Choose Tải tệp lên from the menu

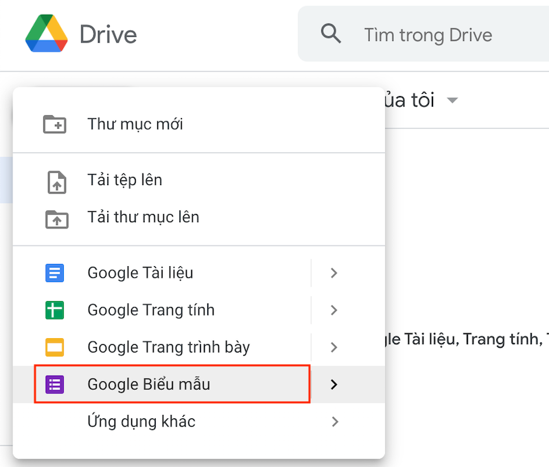click(x=124, y=180)
